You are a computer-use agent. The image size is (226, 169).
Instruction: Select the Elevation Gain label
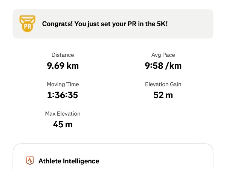[163, 84]
